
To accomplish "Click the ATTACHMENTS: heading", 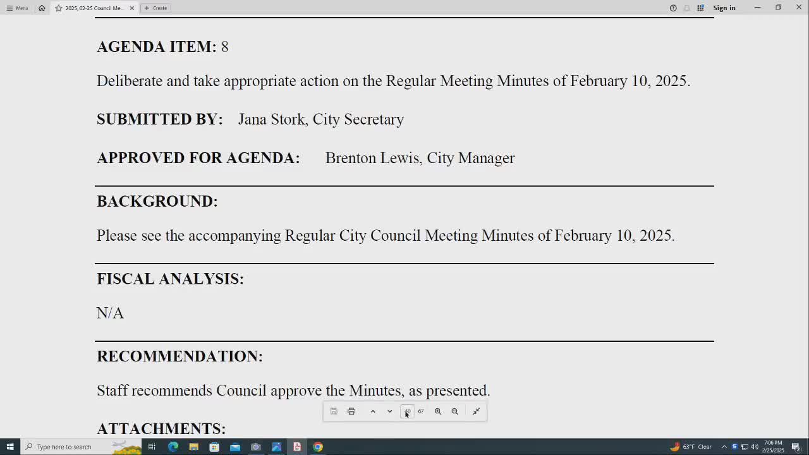I will point(161,428).
